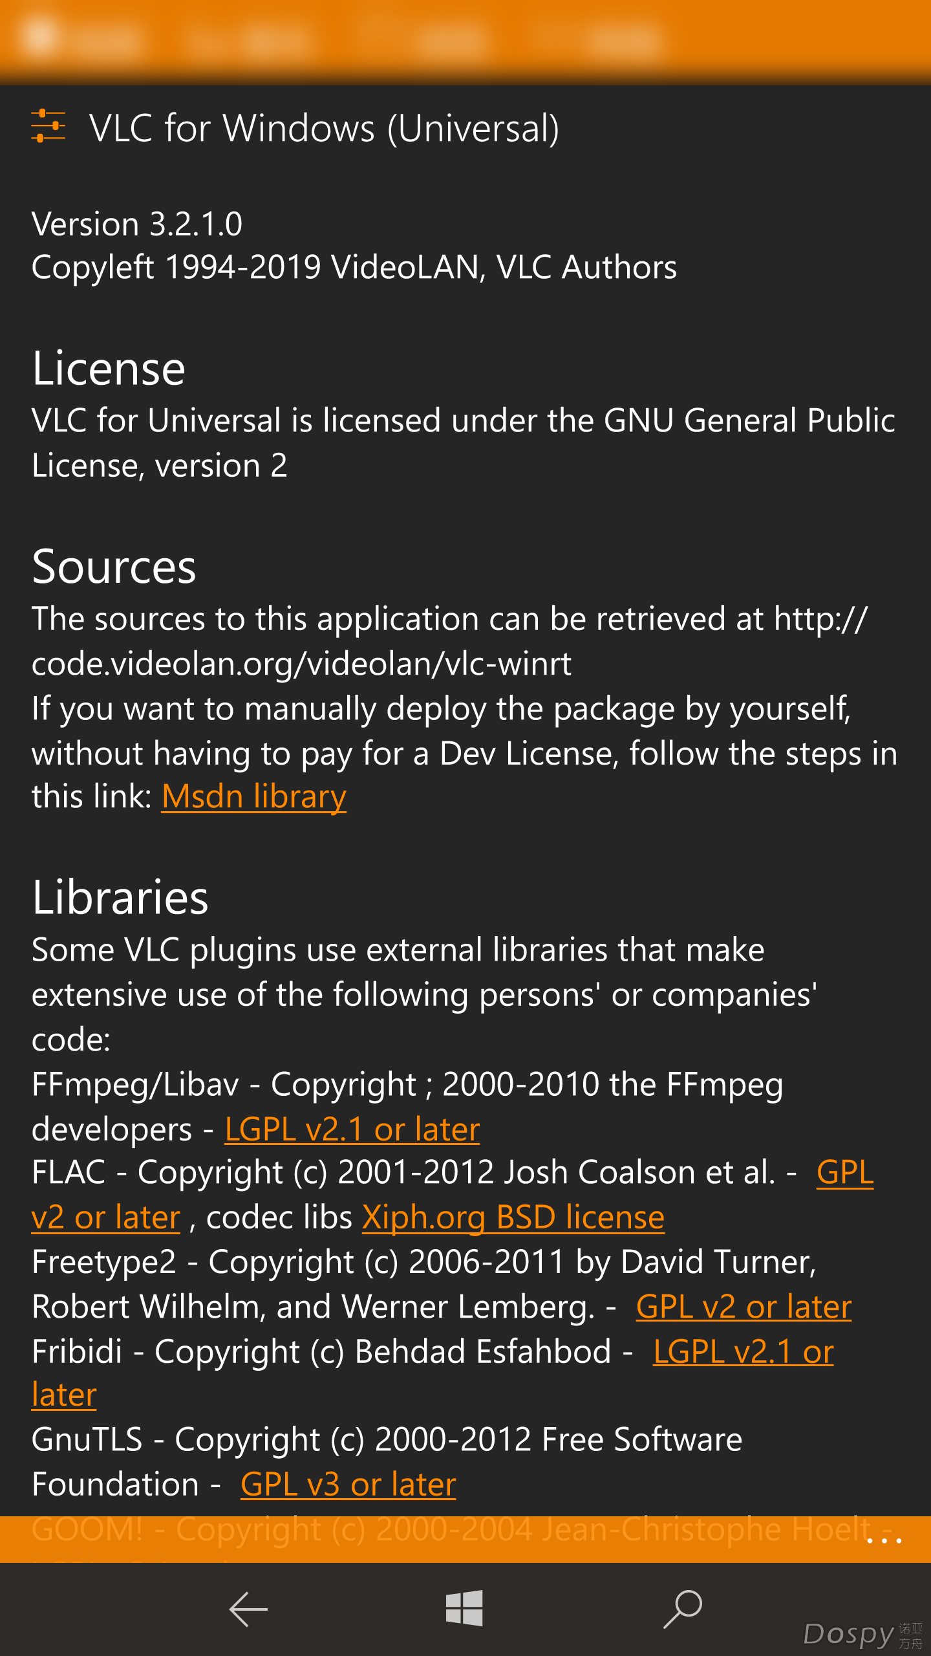The height and width of the screenshot is (1656, 931).
Task: Open Freetype2 GPL v2 or later link
Action: click(x=744, y=1307)
